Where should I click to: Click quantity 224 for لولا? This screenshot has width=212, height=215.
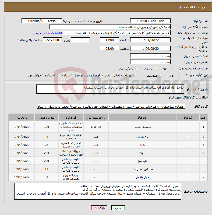tap(46, 153)
